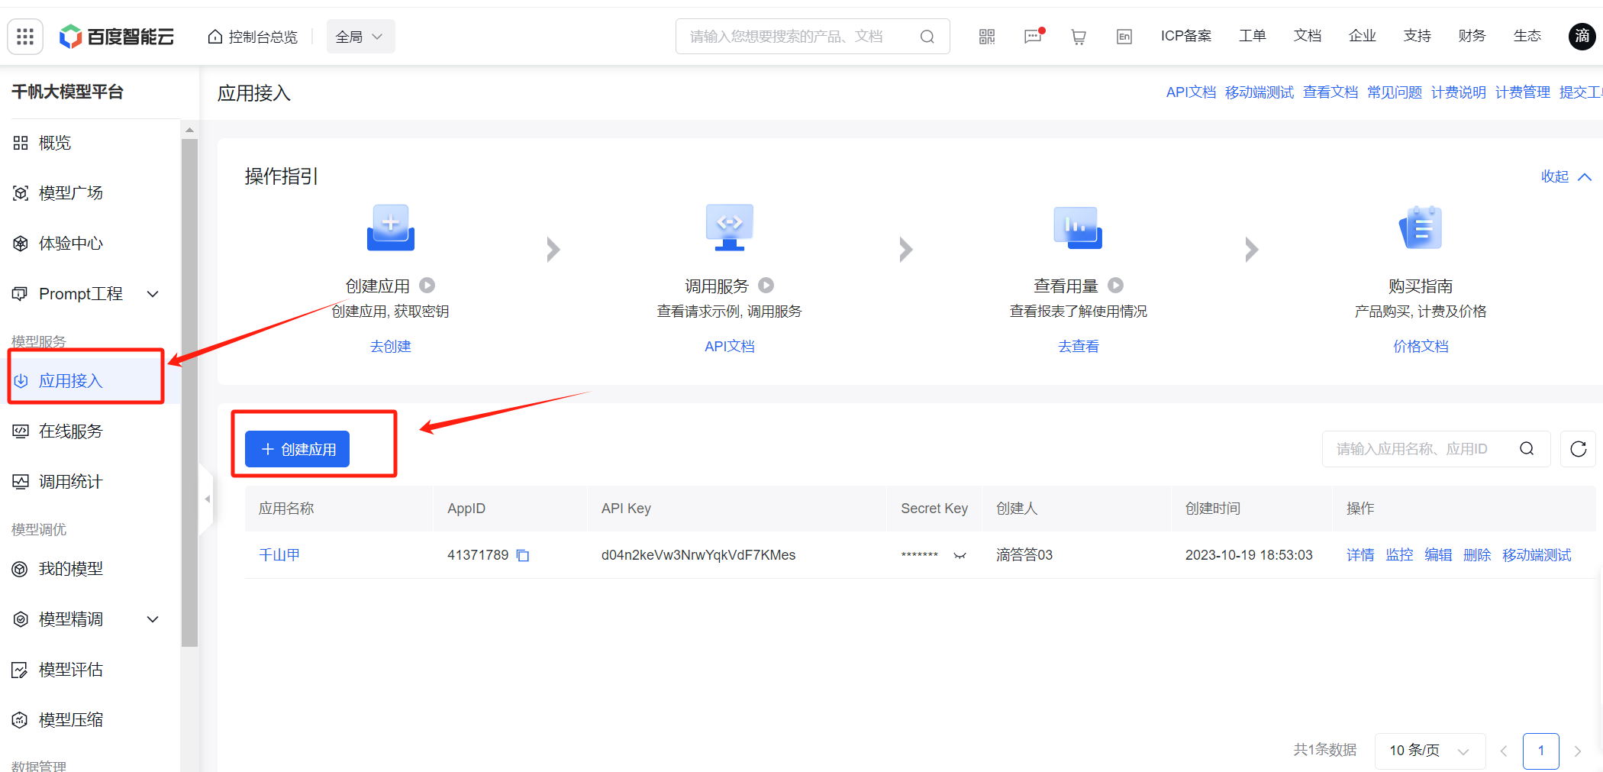Image resolution: width=1603 pixels, height=772 pixels.
Task: Expand the 10 条/页 page size dropdown
Action: tap(1430, 751)
